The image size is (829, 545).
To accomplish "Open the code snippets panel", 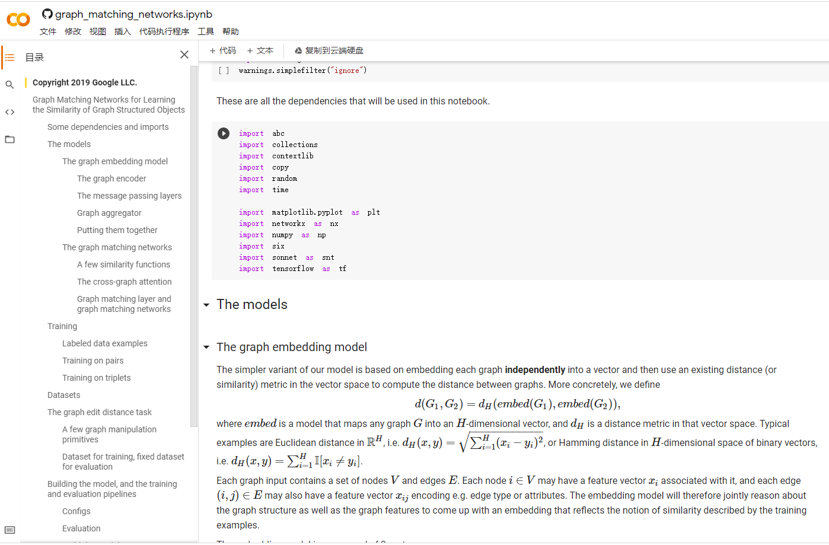I will click(9, 111).
